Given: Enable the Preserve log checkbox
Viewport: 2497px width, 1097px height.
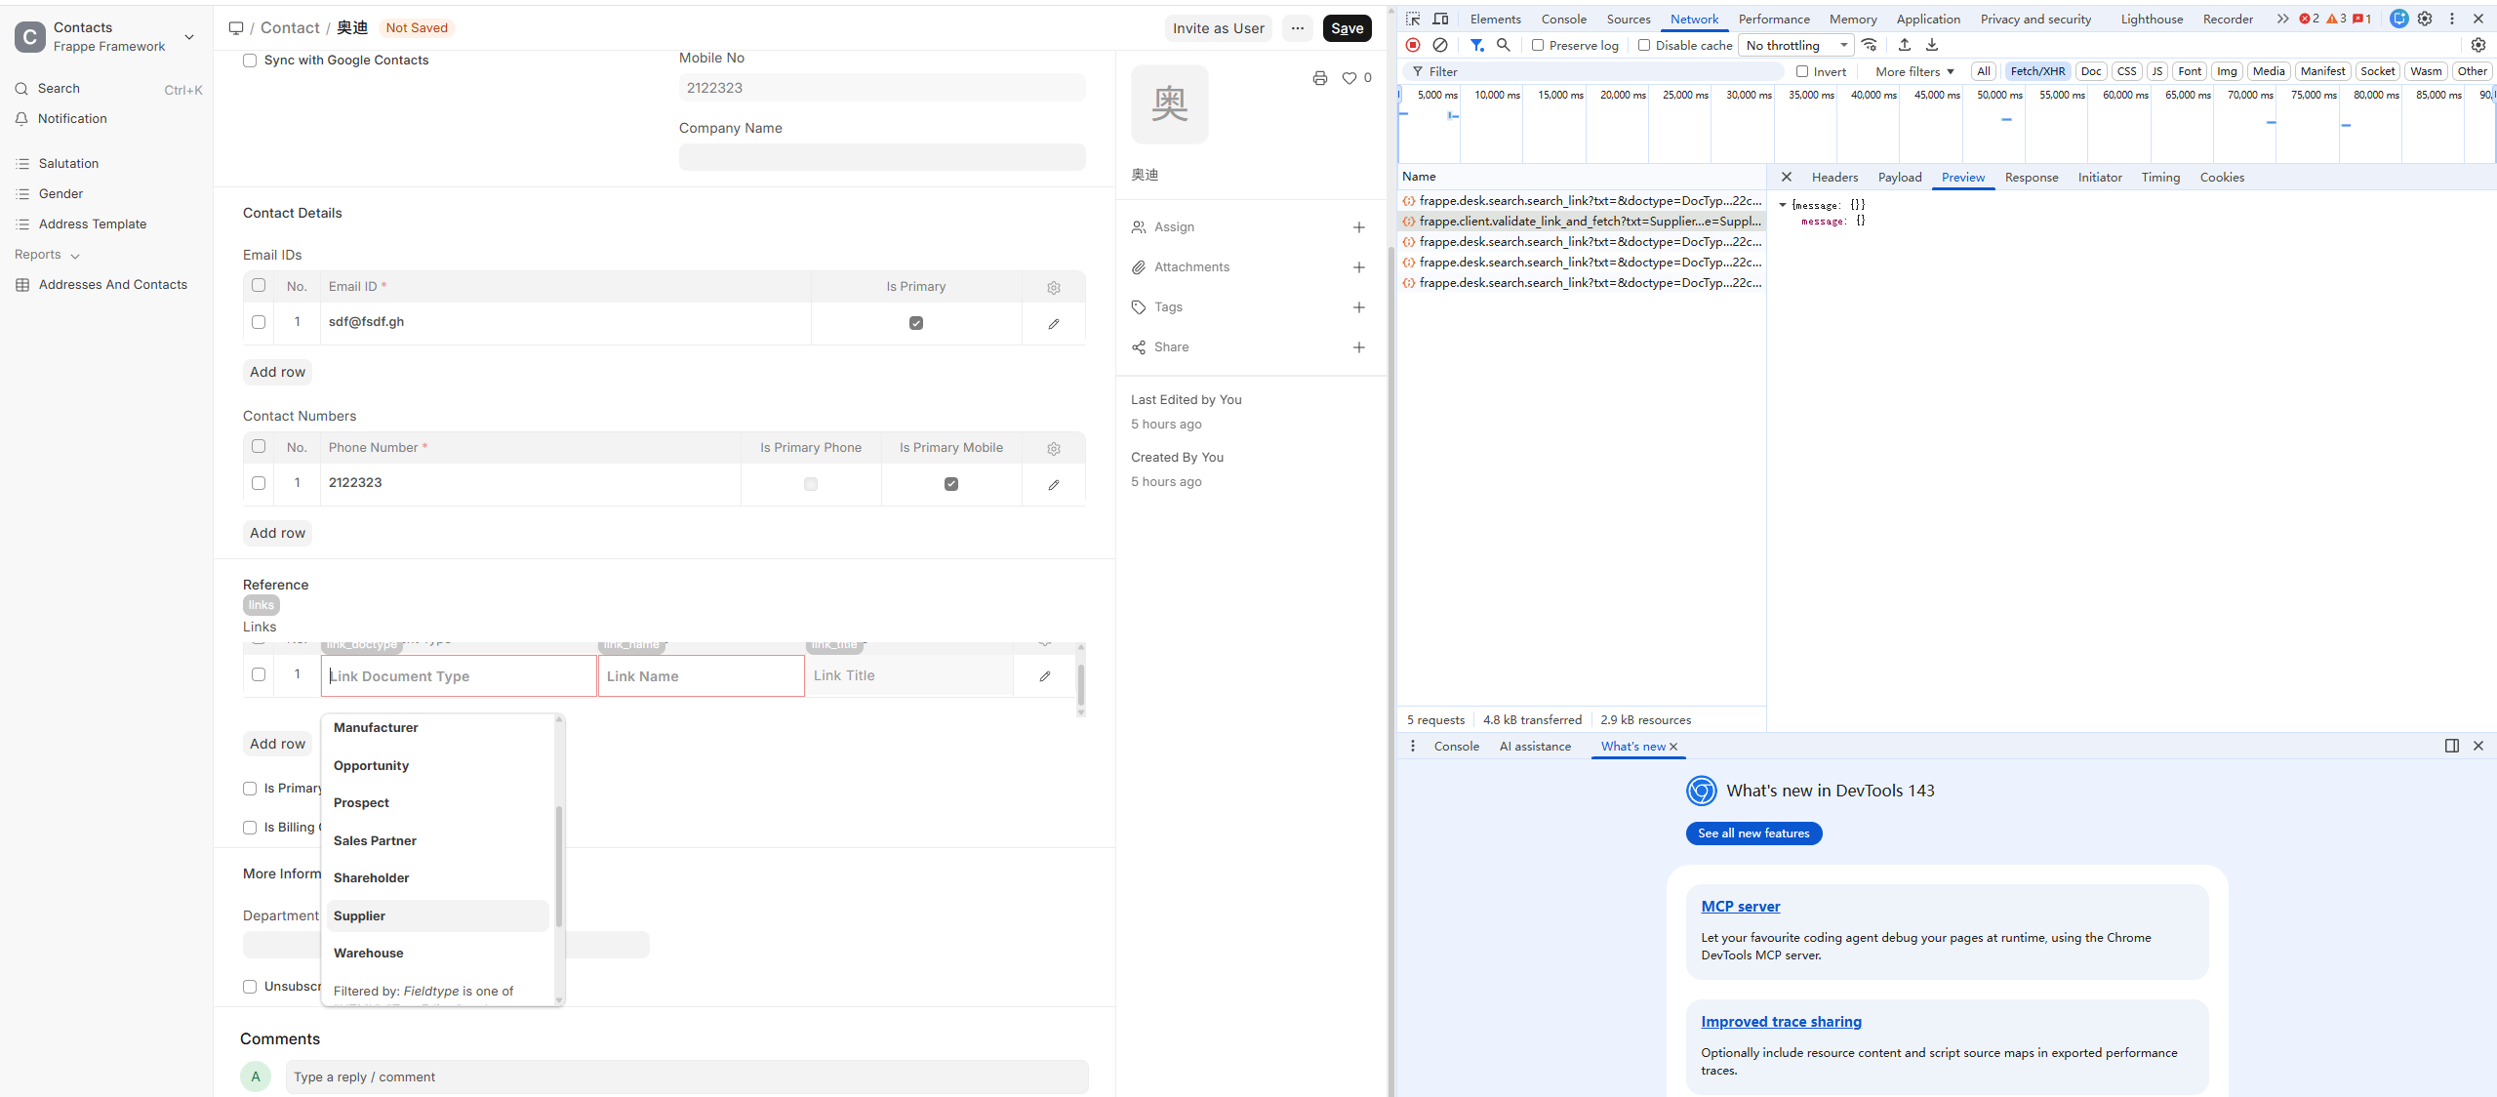Looking at the screenshot, I should click(x=1538, y=45).
